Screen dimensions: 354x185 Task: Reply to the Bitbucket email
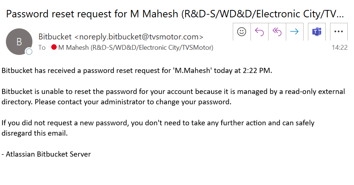[x=259, y=32]
